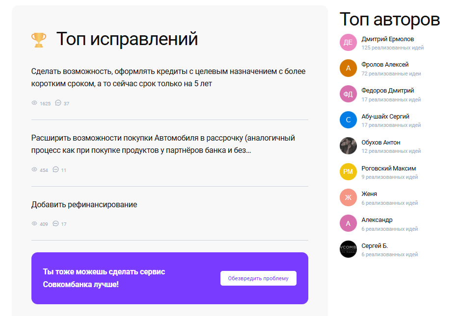
Task: Select author name Абу-шайх Сергий
Action: tap(385, 117)
